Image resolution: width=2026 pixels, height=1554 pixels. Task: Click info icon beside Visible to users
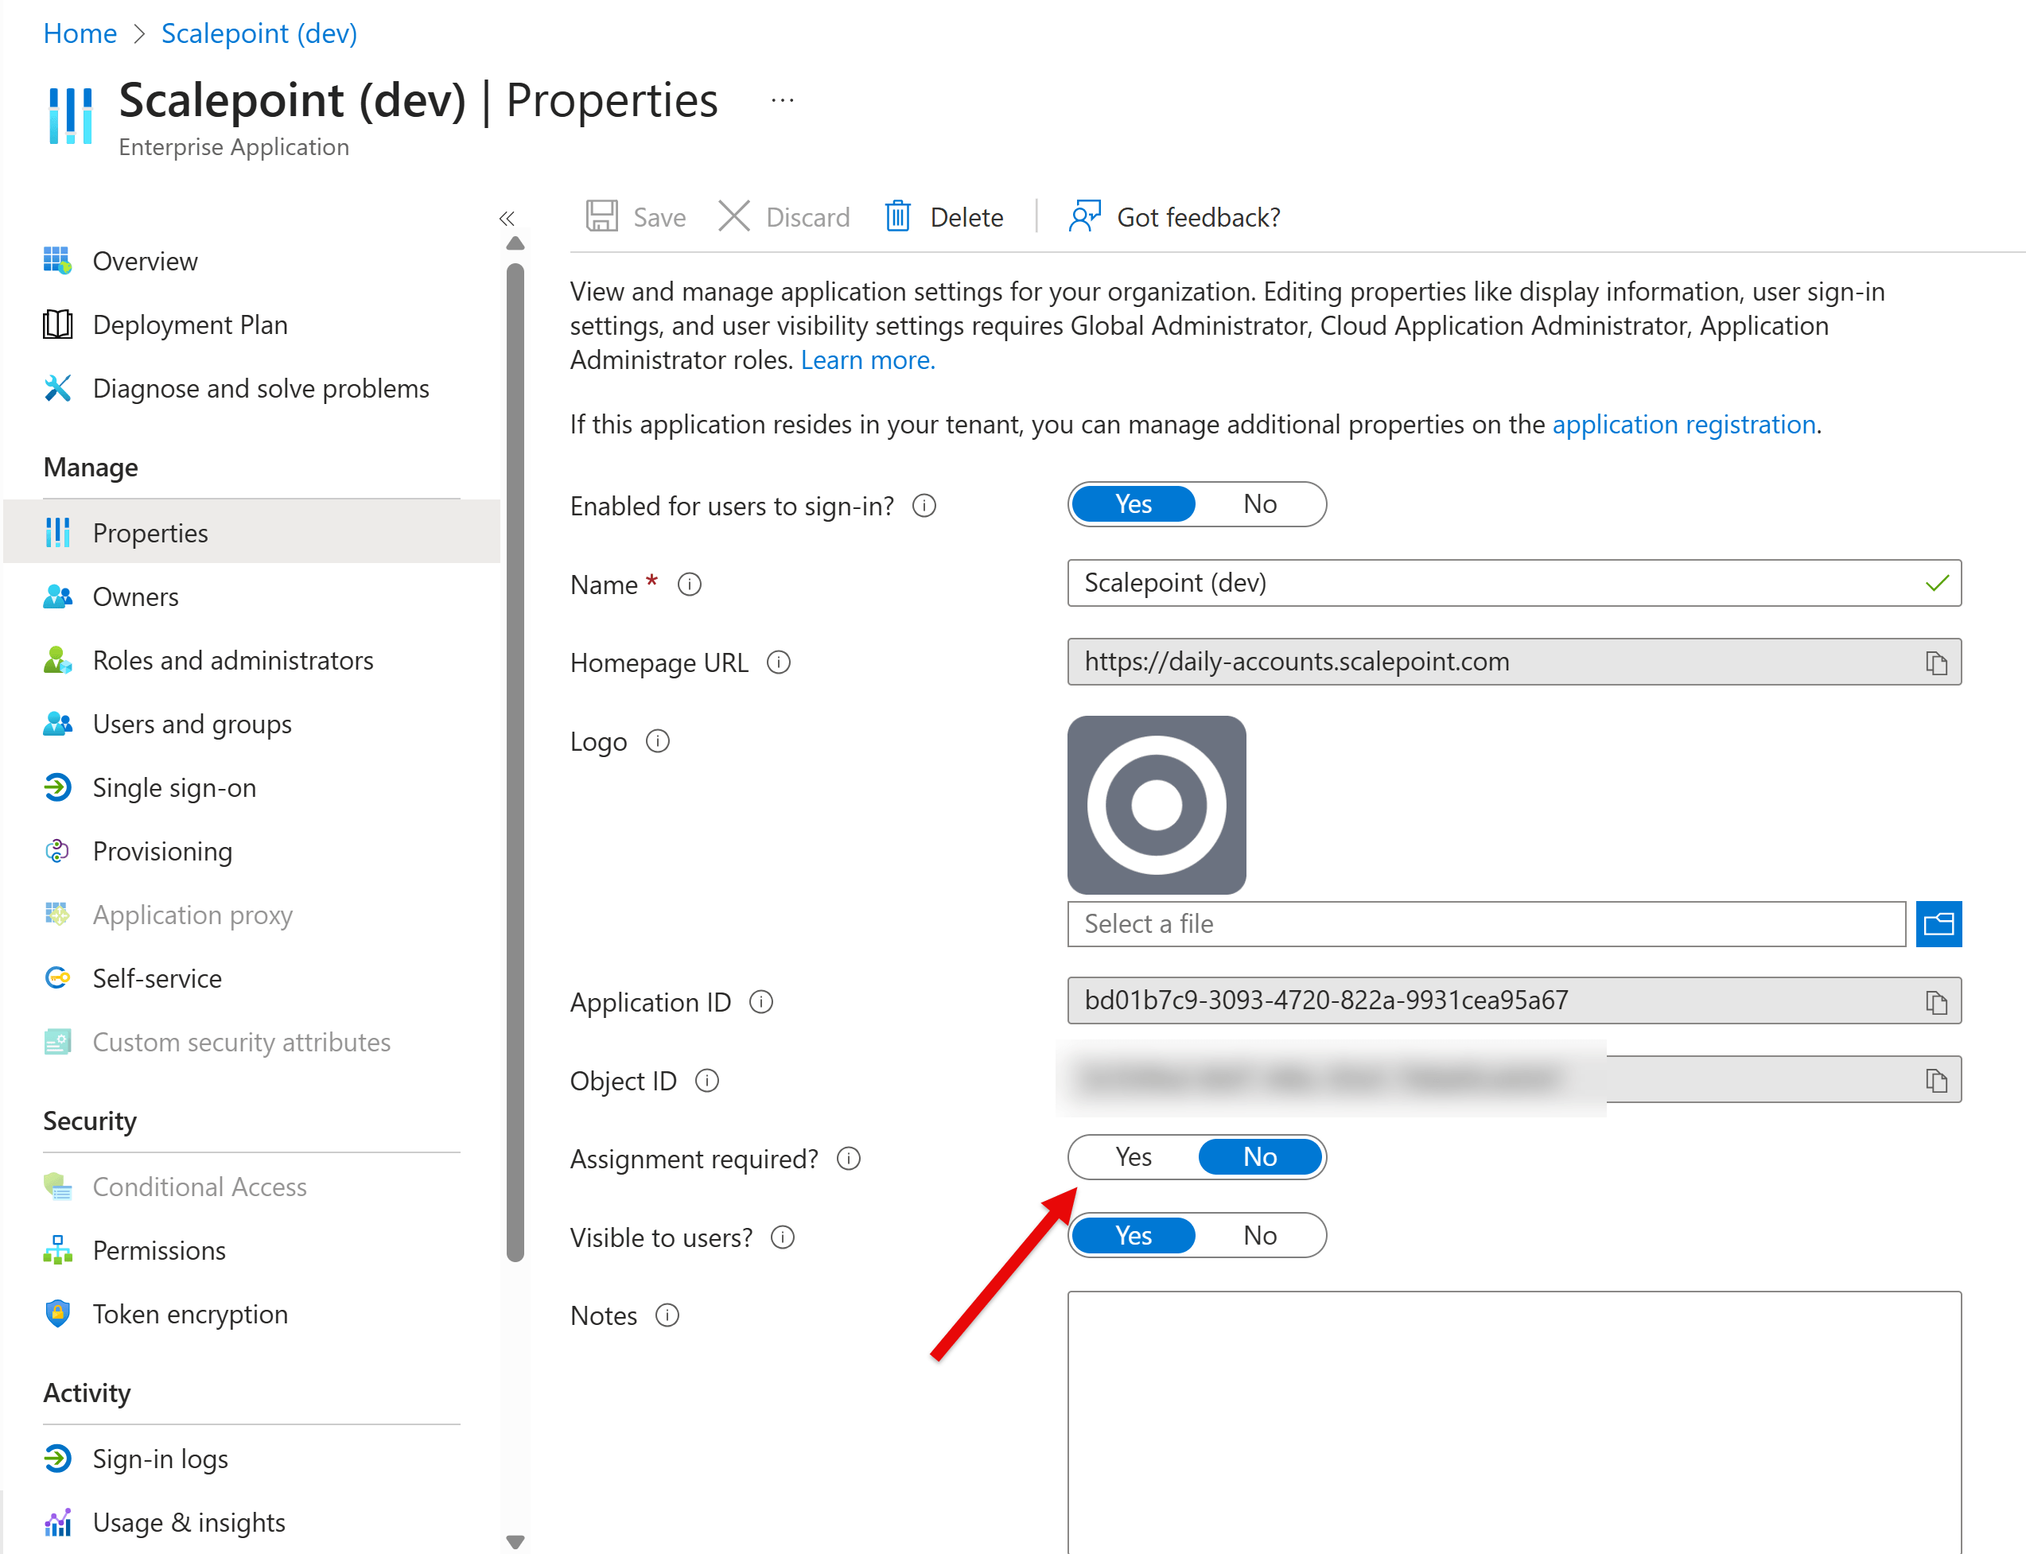(783, 1237)
